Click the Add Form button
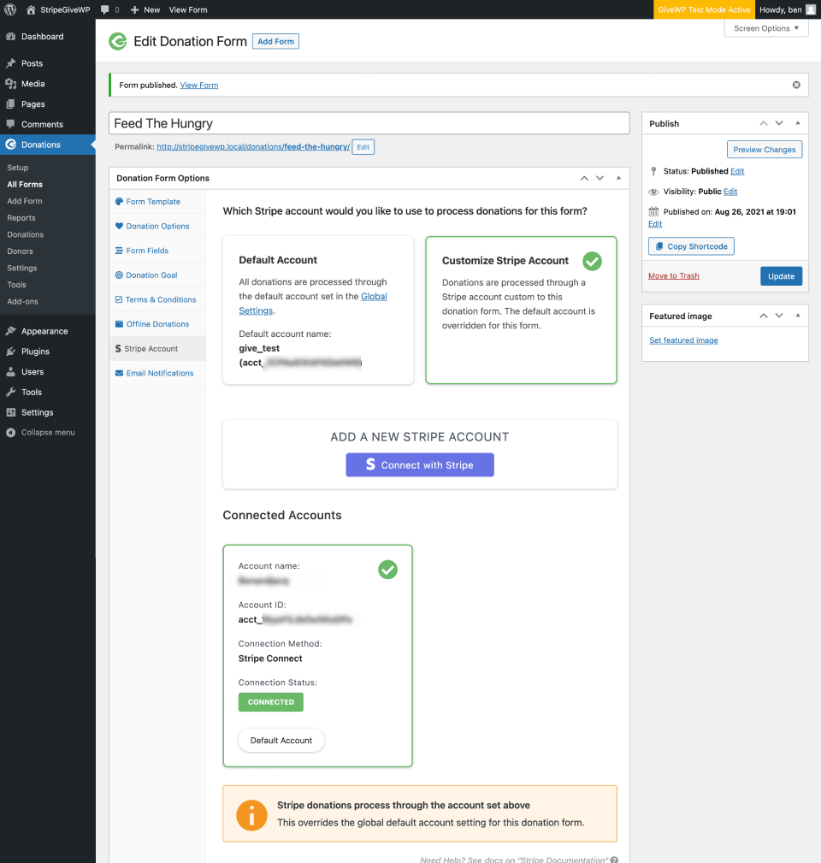821x863 pixels. tap(275, 41)
